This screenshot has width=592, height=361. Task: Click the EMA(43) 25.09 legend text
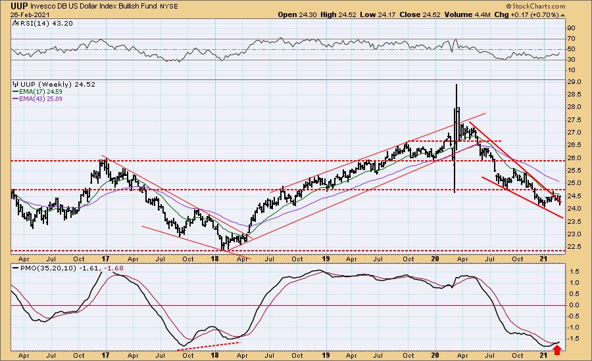[41, 98]
